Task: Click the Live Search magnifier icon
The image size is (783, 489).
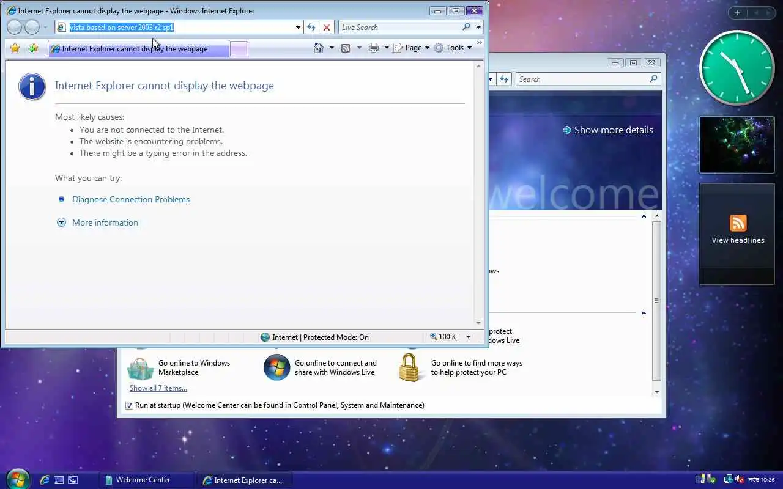Action: [466, 27]
